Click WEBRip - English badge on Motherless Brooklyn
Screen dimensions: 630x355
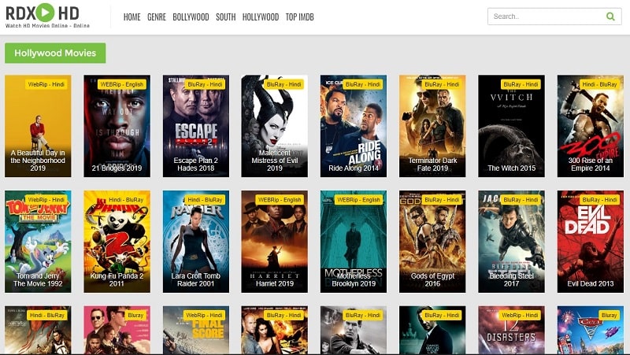[x=358, y=200]
